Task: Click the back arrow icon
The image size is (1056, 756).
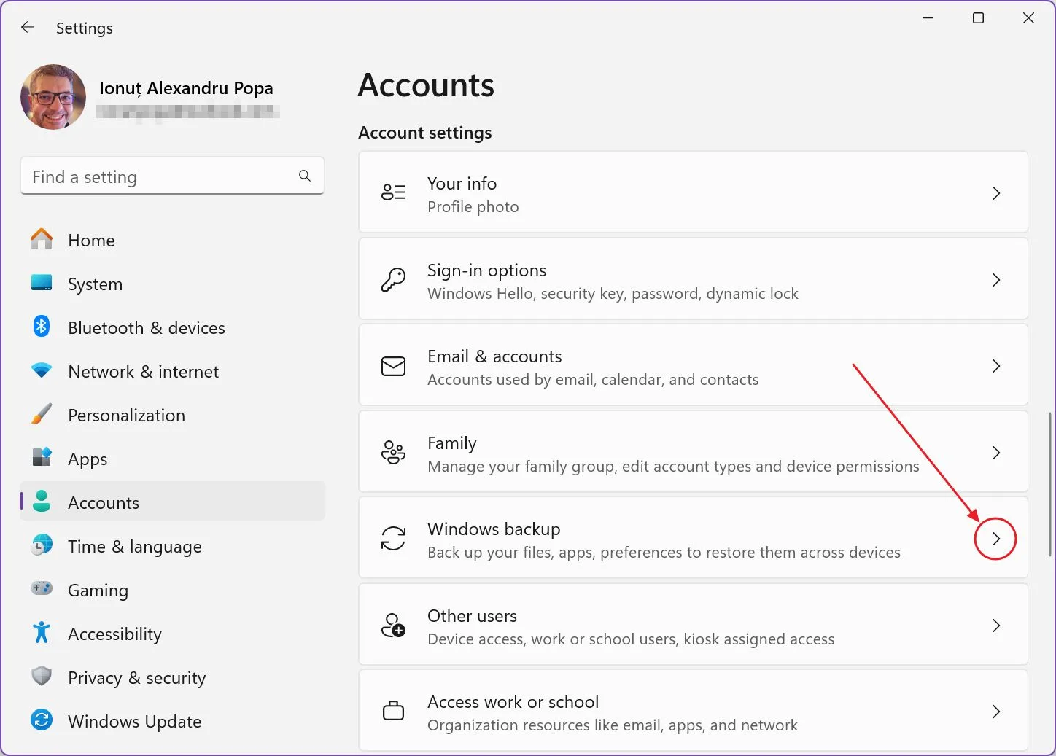Action: click(x=28, y=28)
